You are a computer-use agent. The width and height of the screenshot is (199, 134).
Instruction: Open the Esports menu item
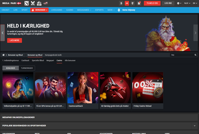click(99, 10)
